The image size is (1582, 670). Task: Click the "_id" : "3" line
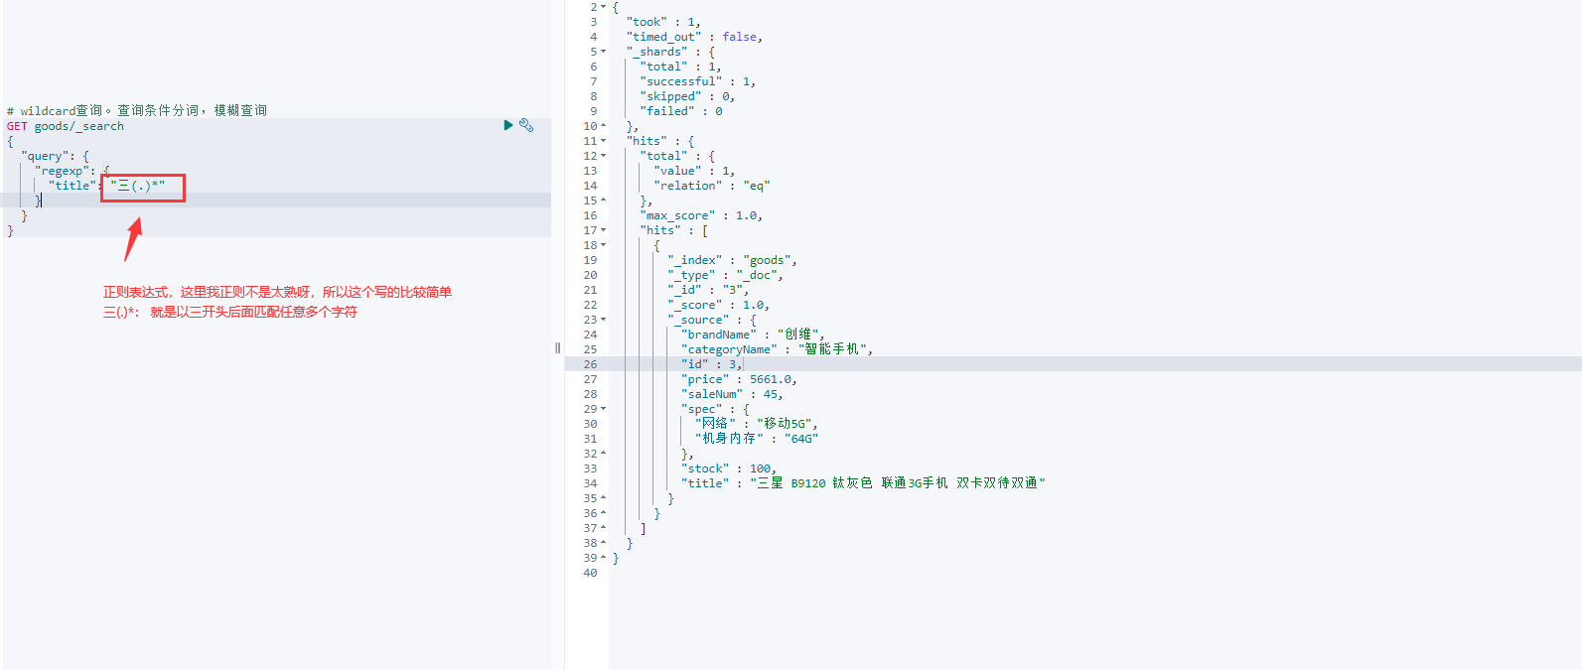708,290
